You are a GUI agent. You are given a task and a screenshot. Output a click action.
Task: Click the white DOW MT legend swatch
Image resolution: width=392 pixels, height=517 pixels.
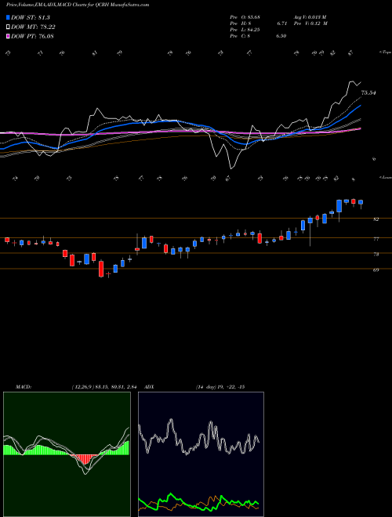tap(8, 27)
